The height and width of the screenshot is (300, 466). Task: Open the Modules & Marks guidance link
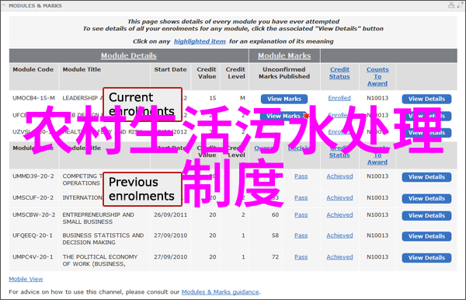[221, 292]
